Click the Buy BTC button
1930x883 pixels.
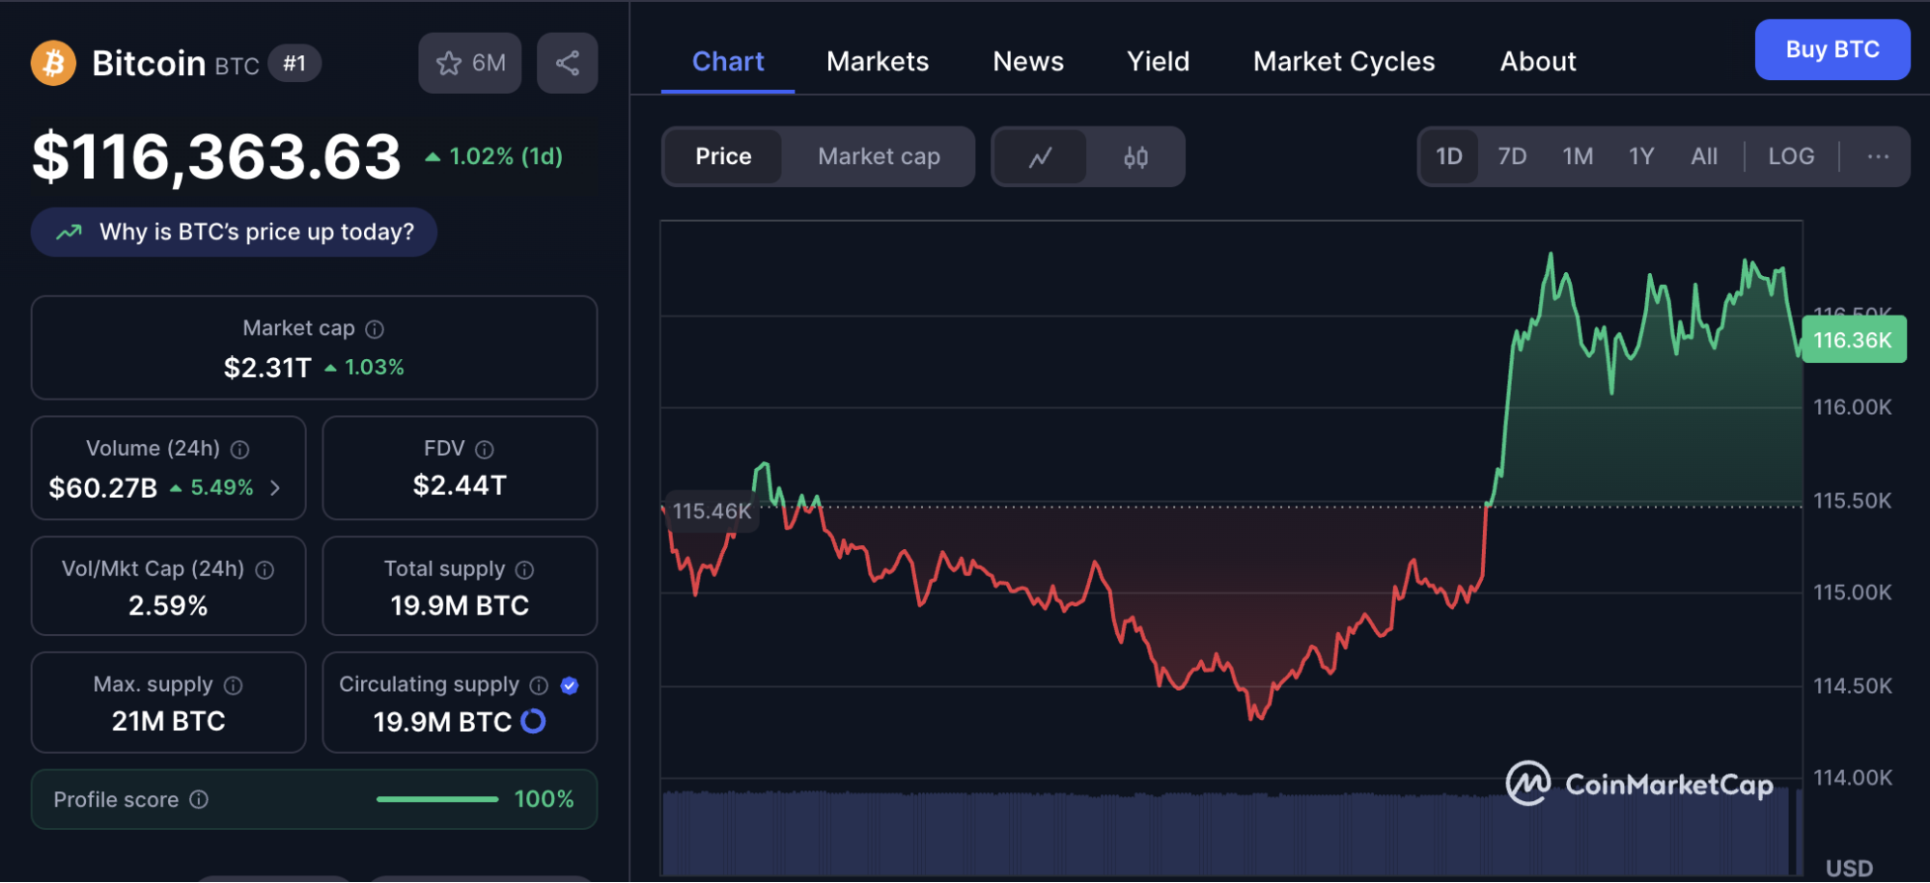coord(1832,49)
